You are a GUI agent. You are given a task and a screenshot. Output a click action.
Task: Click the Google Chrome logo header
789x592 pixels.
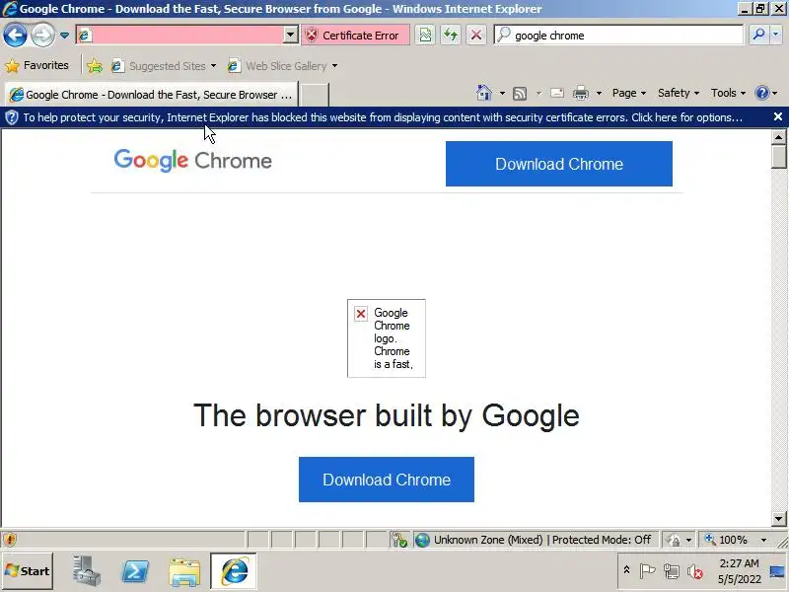point(192,161)
